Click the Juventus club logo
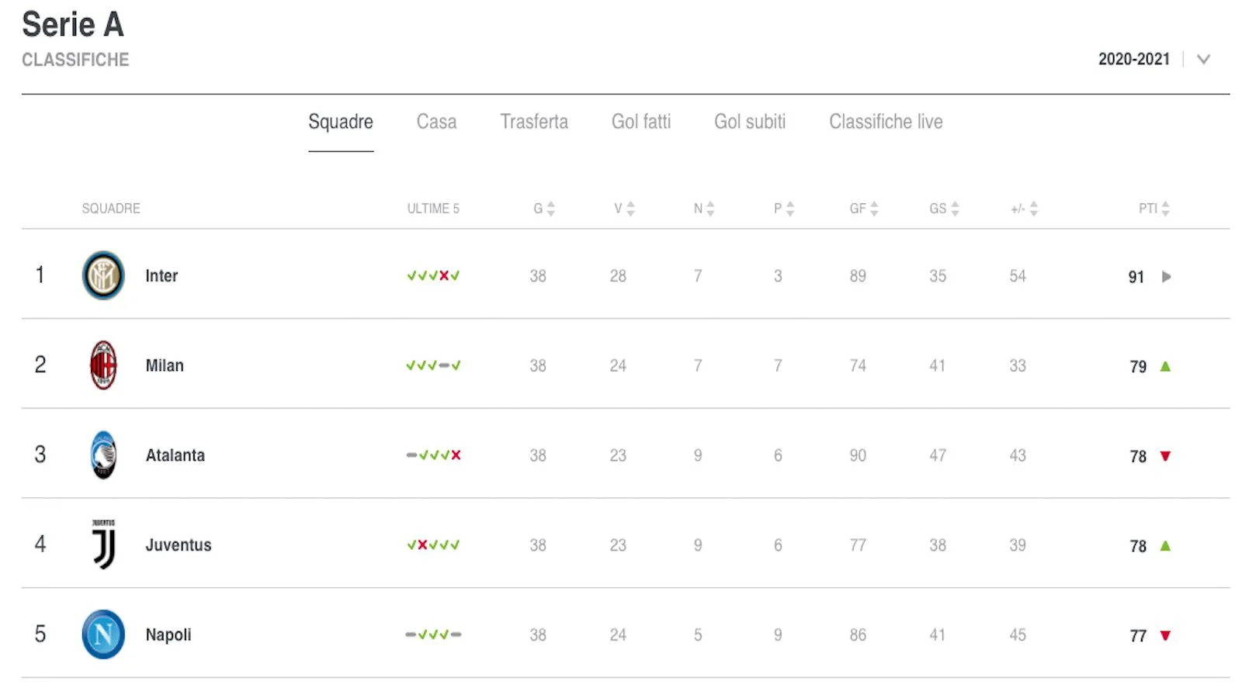1242x698 pixels. coord(103,544)
